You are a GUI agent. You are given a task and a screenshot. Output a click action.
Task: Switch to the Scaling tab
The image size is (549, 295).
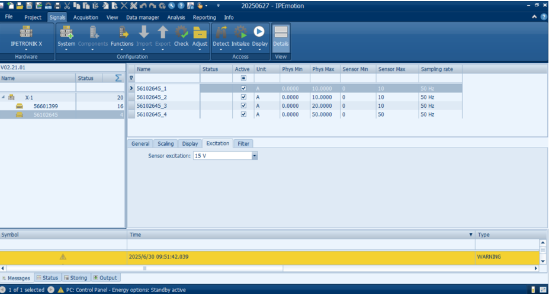click(x=165, y=143)
